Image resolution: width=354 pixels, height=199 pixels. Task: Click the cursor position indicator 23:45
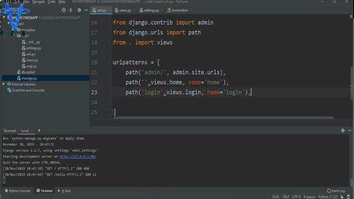click(275, 197)
